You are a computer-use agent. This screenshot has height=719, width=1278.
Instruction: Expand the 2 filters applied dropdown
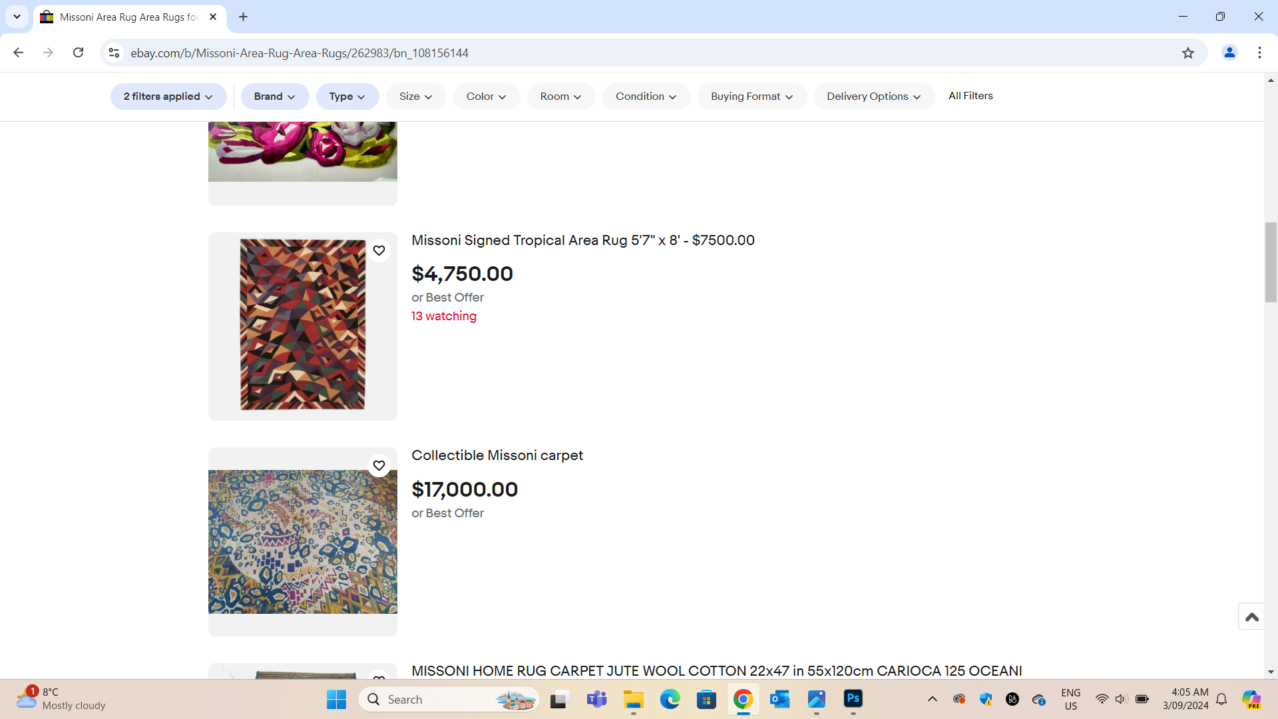pos(168,97)
